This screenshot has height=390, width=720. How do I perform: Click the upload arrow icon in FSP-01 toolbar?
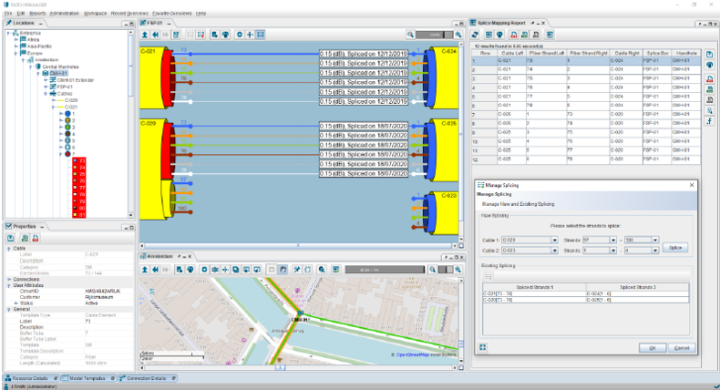[x=145, y=34]
